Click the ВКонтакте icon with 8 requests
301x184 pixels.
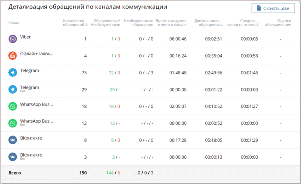tap(13, 140)
